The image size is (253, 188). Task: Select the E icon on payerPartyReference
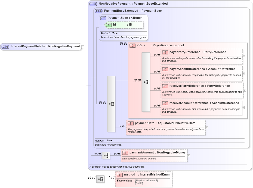coord(165,52)
